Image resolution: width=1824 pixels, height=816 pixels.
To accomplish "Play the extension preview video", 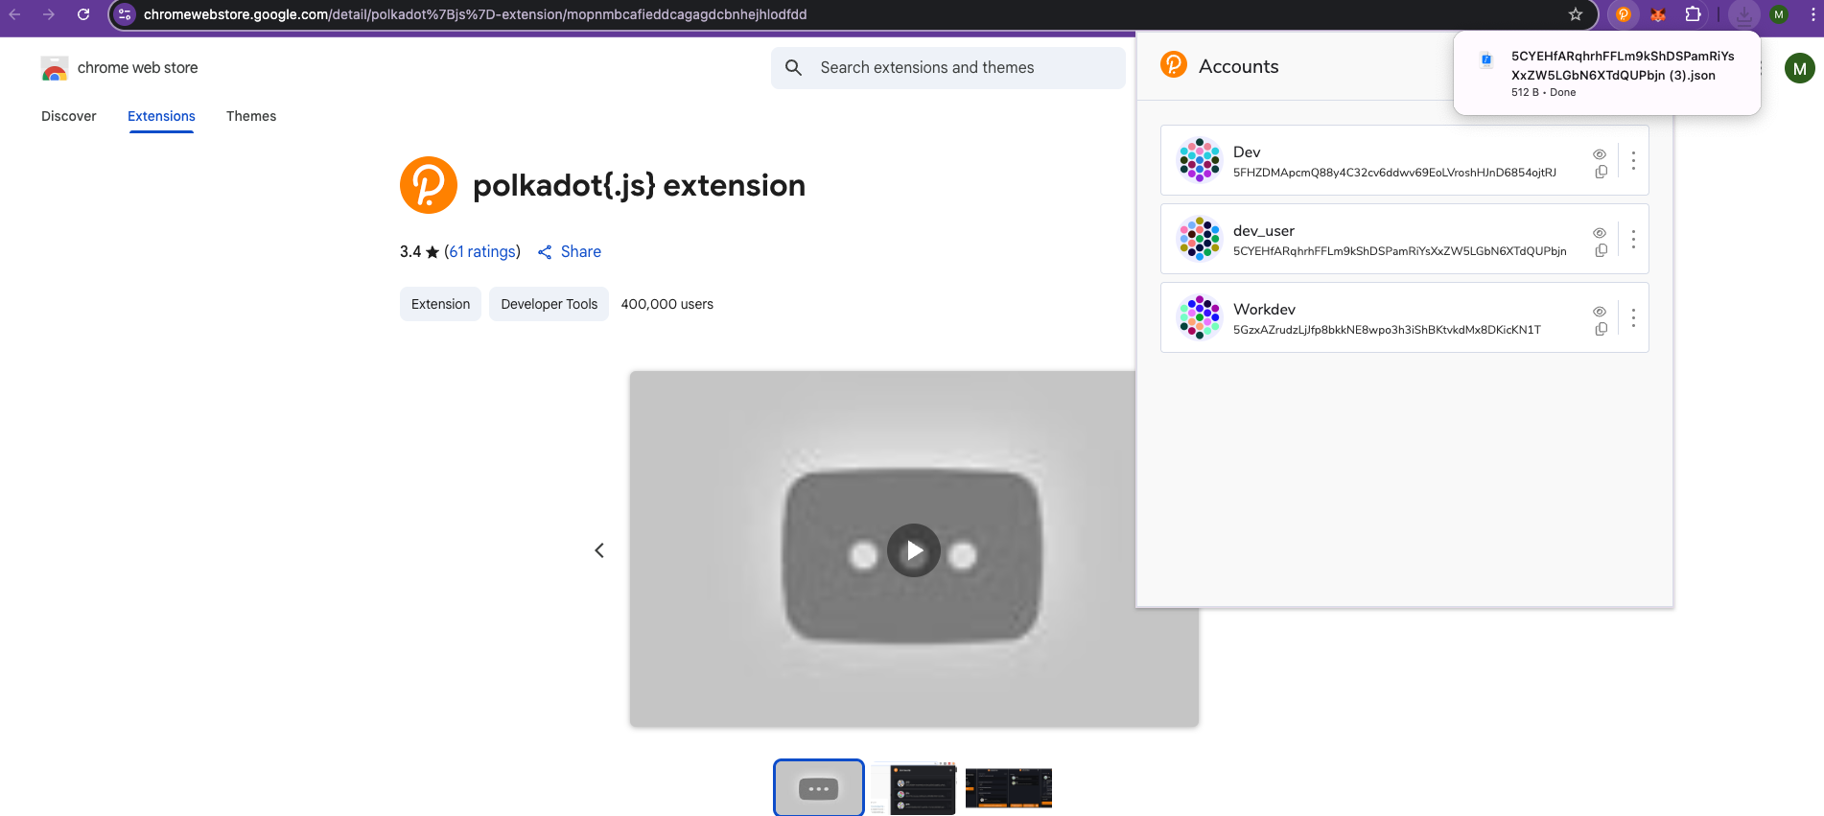I will click(914, 550).
